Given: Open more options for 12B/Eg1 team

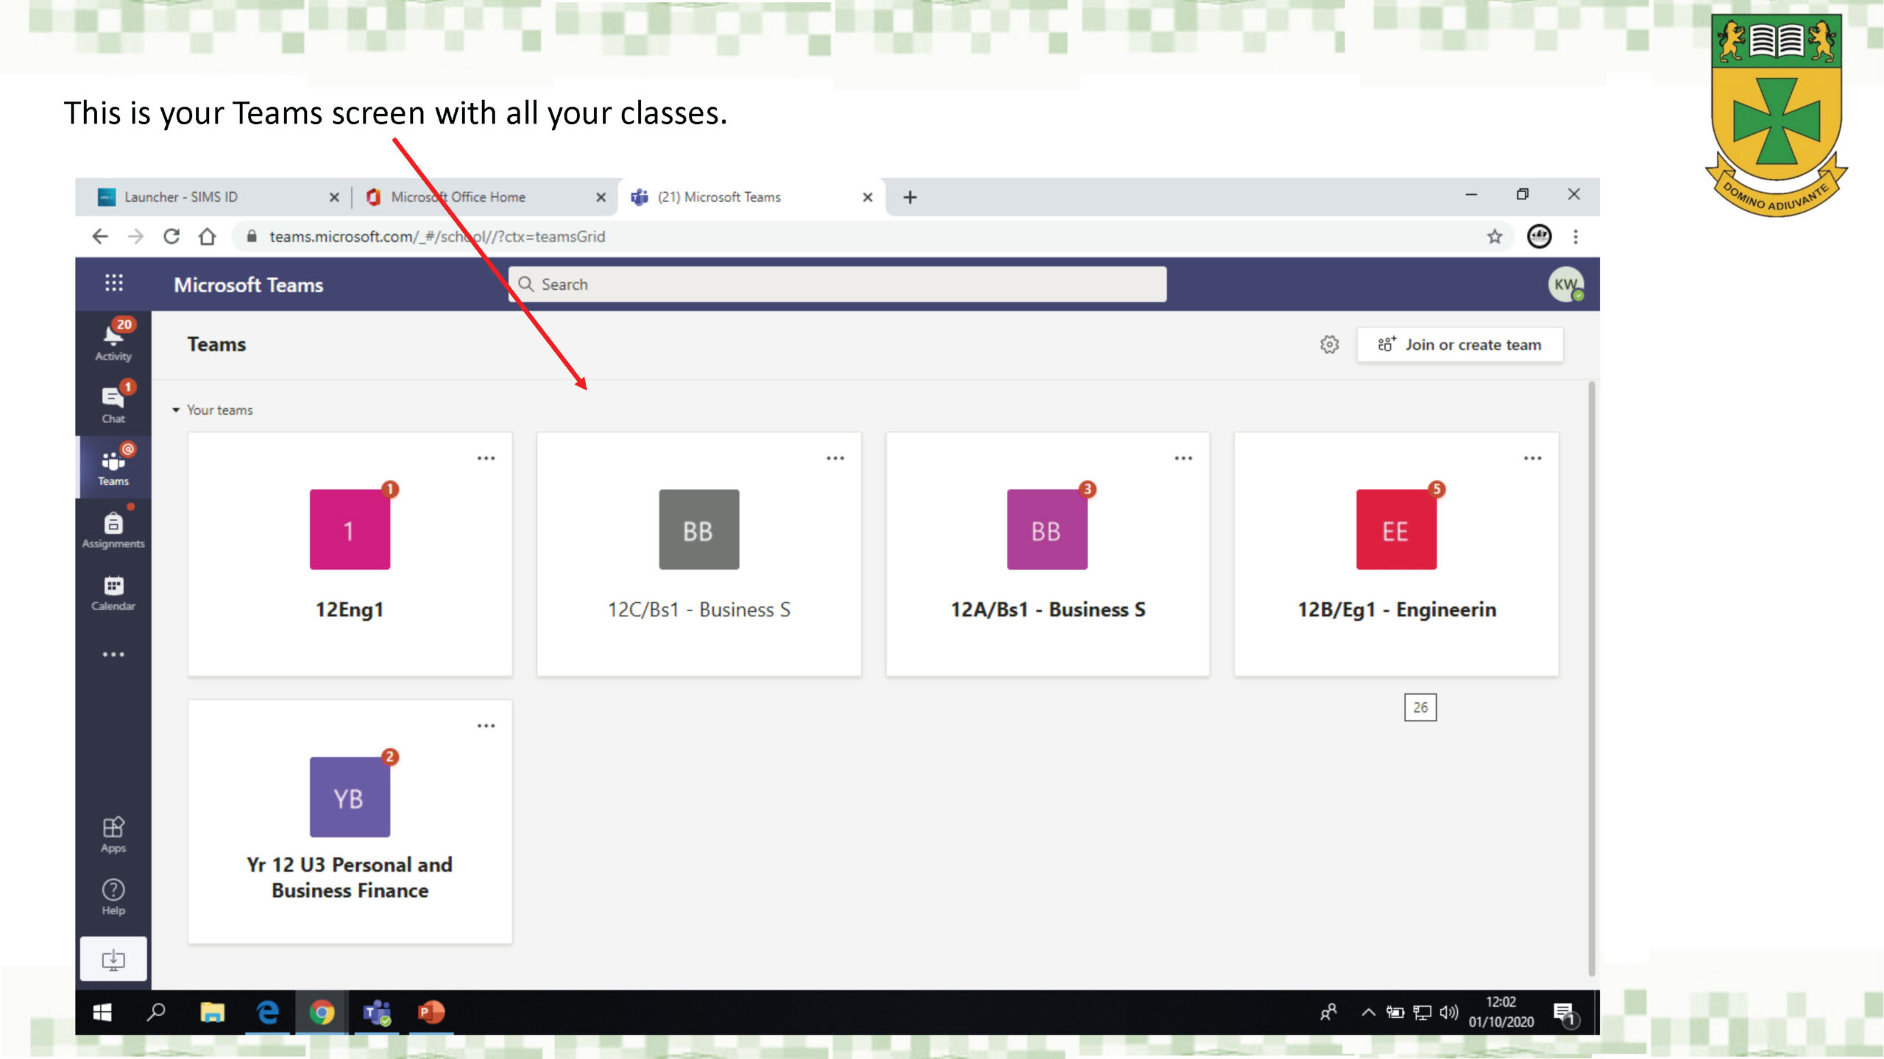Looking at the screenshot, I should coord(1533,458).
